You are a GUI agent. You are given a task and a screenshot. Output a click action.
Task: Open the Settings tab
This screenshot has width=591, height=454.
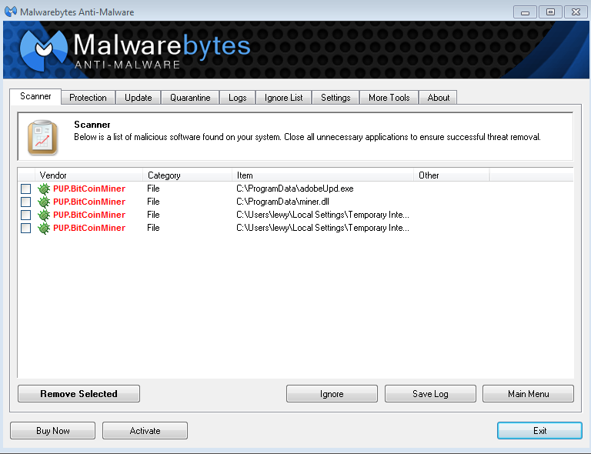pos(336,98)
